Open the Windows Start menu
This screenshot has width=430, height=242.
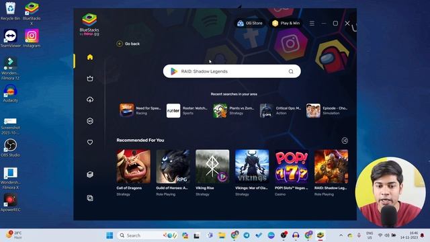(x=110, y=235)
